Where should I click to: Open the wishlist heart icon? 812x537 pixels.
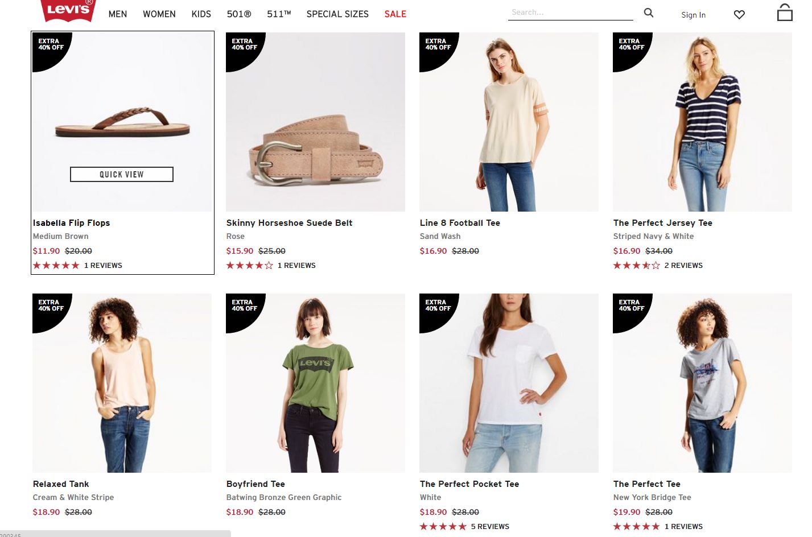[x=739, y=15]
